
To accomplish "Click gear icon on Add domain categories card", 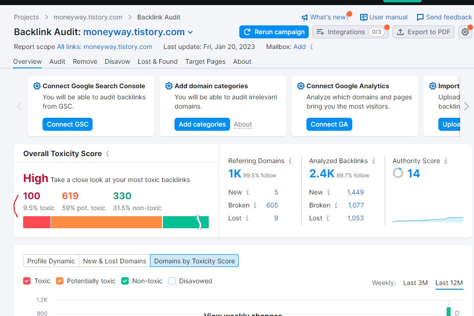I will click(168, 86).
